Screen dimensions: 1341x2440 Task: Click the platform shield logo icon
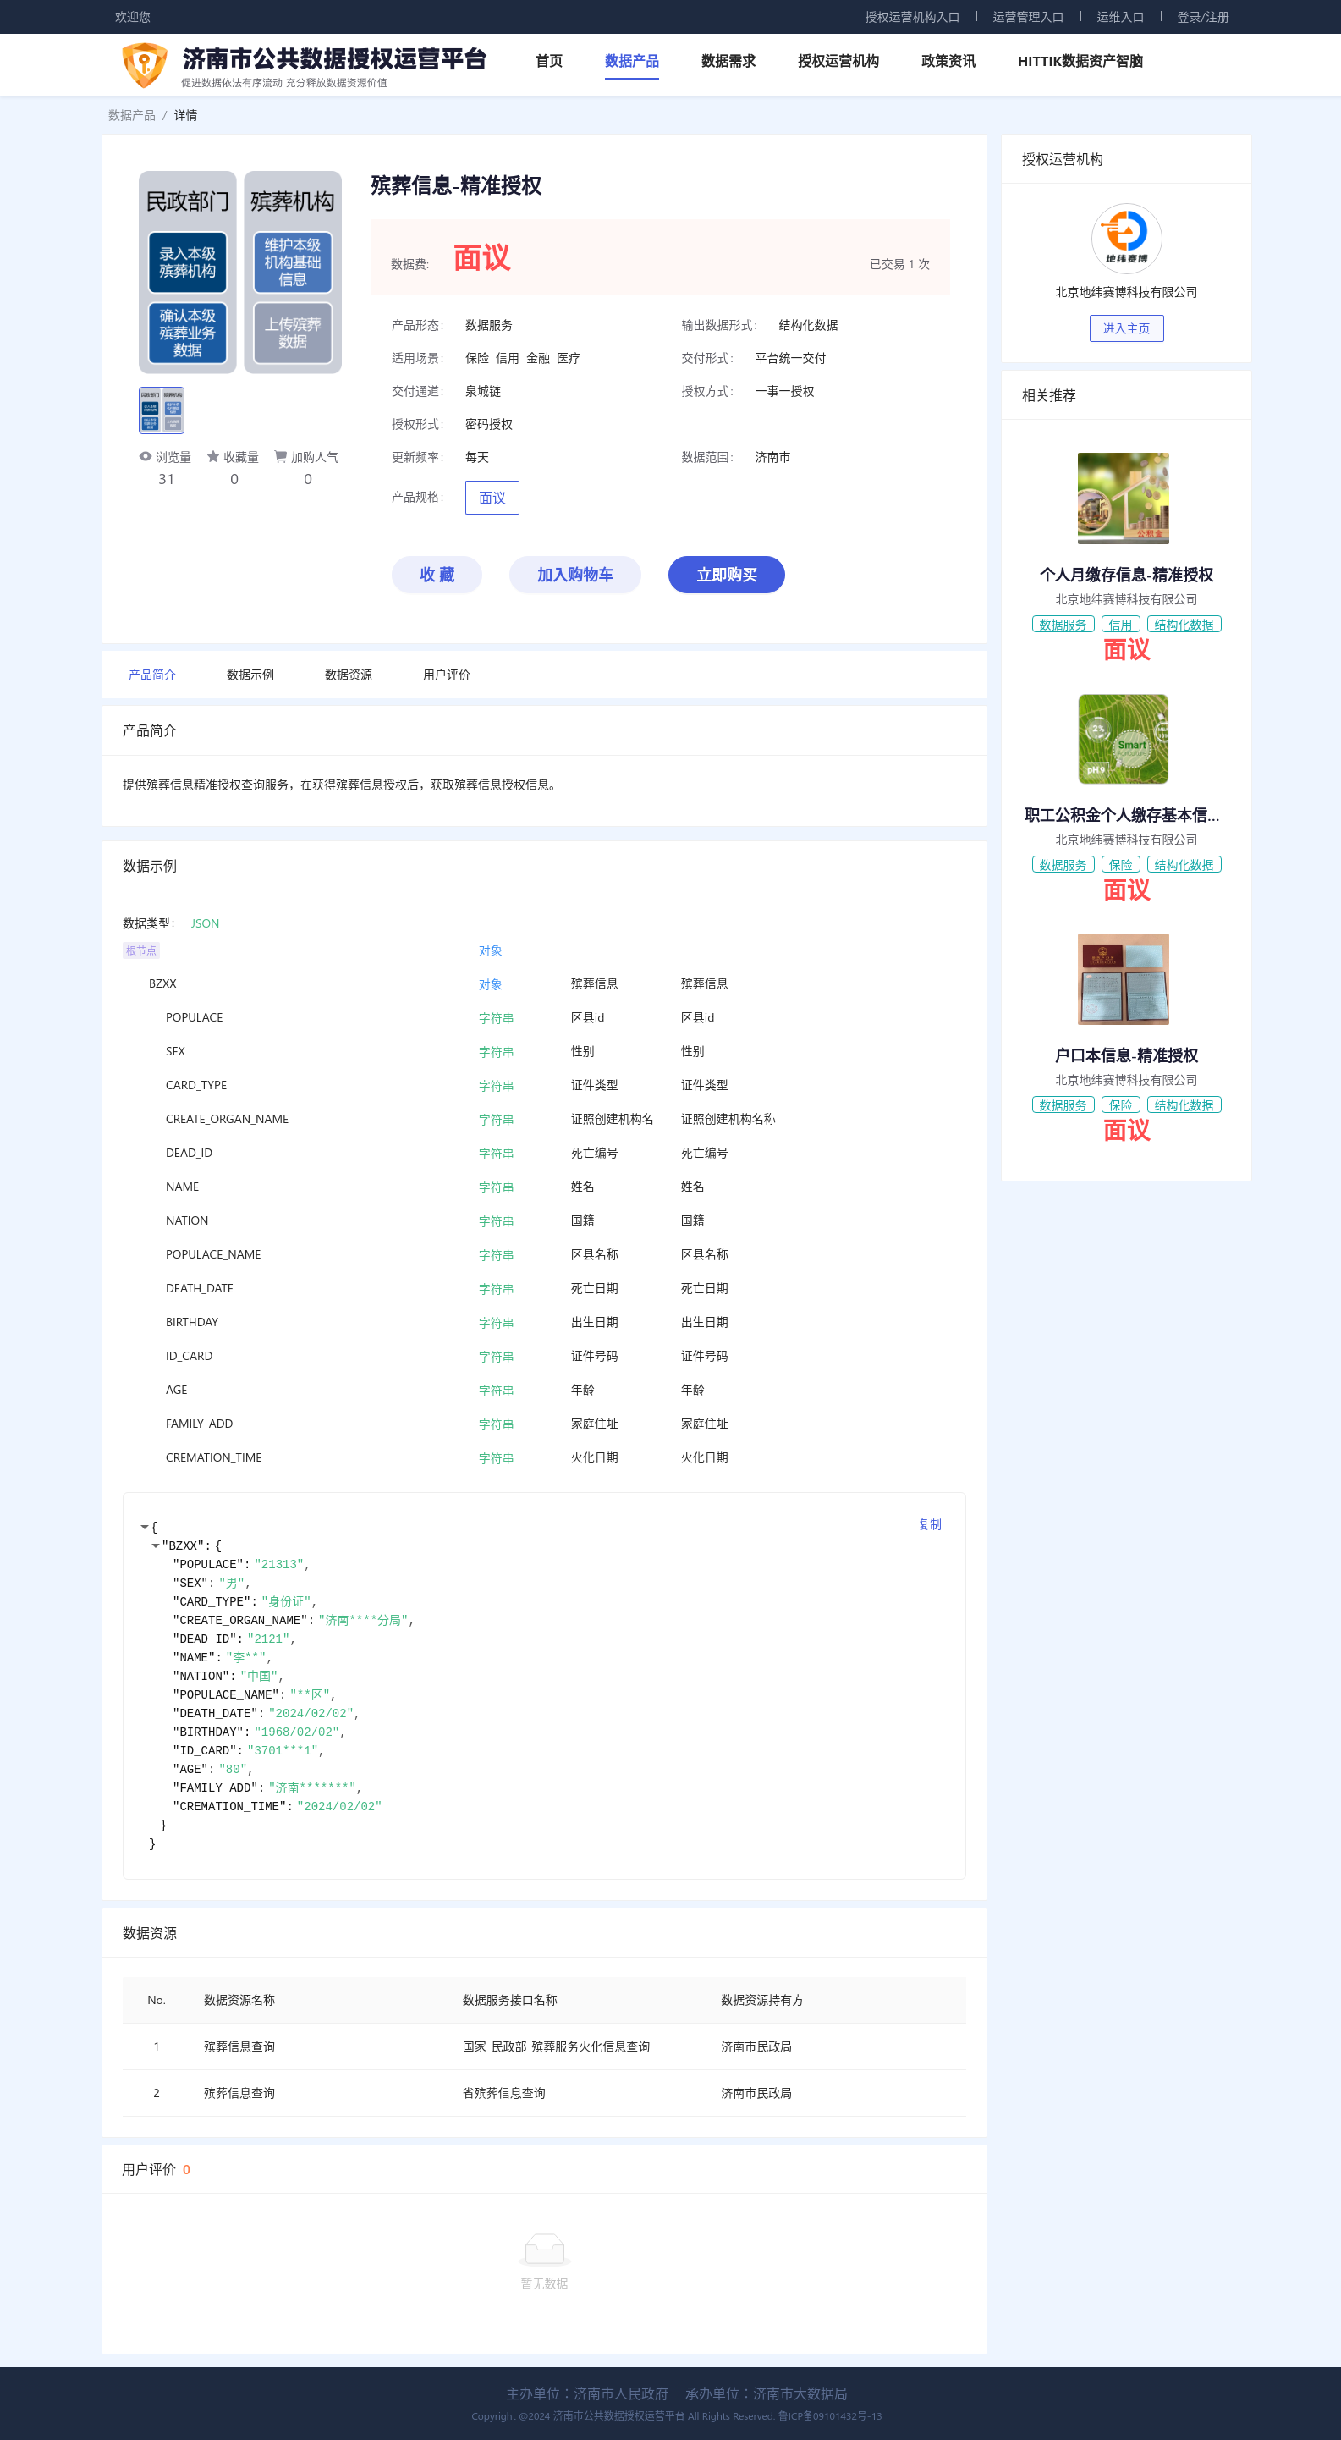click(x=145, y=64)
